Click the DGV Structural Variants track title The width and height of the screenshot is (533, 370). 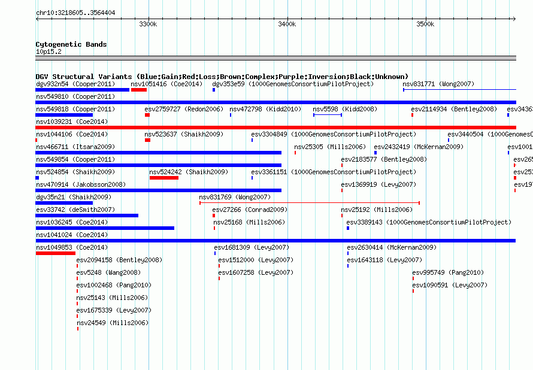(222, 77)
